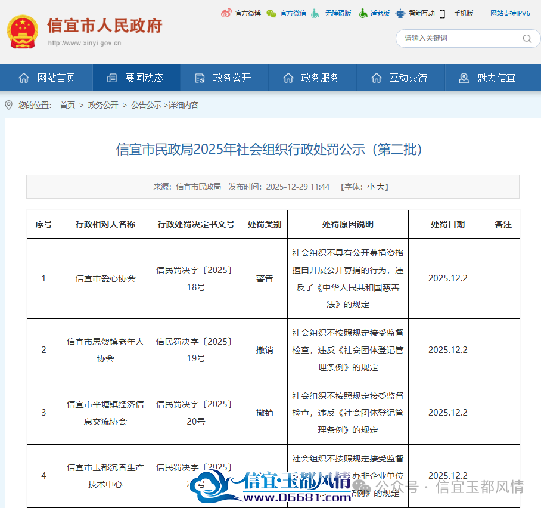Open the 网站首页 navigation tab
The height and width of the screenshot is (508, 541).
point(46,78)
